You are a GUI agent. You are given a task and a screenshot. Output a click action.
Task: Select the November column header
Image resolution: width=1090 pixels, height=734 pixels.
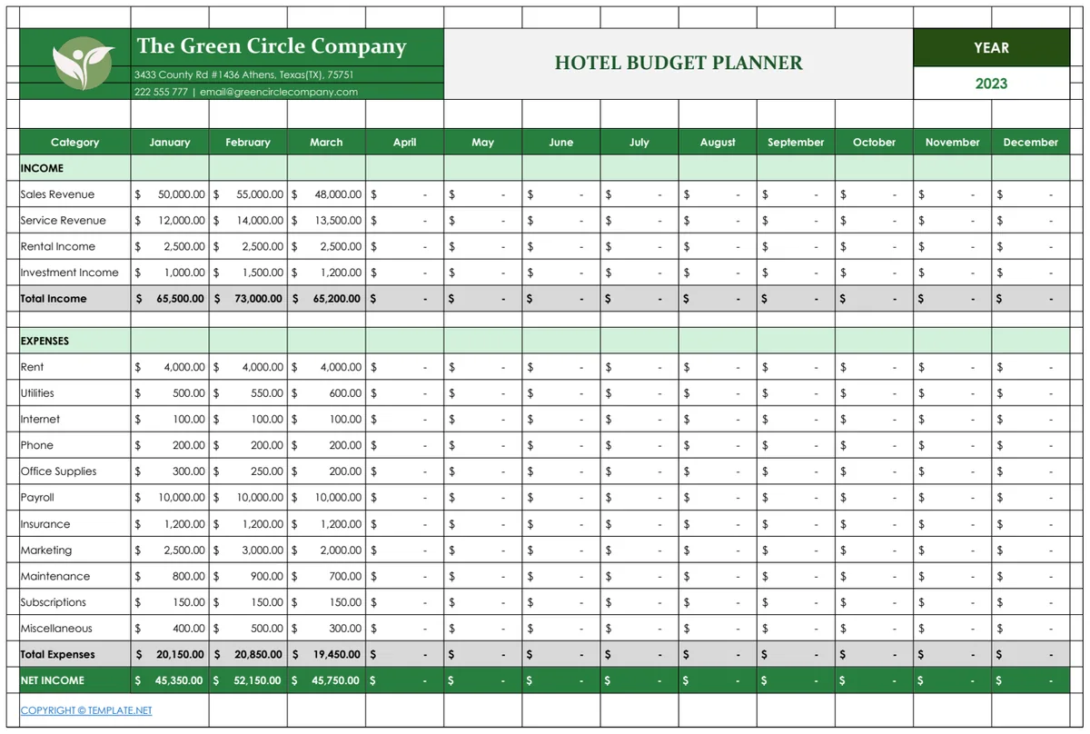(952, 142)
